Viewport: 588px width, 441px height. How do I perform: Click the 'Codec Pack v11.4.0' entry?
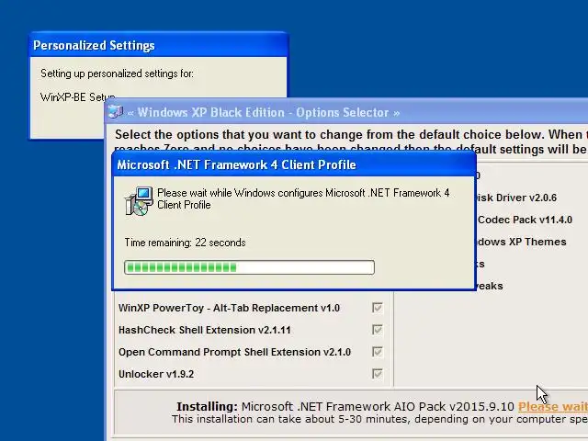[525, 220]
